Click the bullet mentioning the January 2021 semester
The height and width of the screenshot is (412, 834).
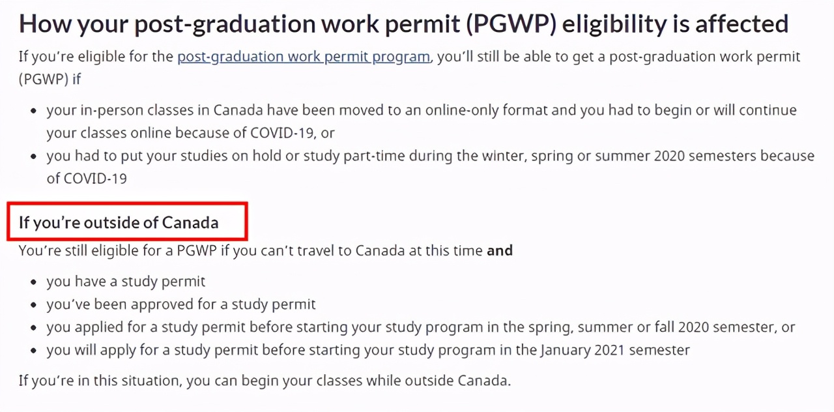coord(368,350)
